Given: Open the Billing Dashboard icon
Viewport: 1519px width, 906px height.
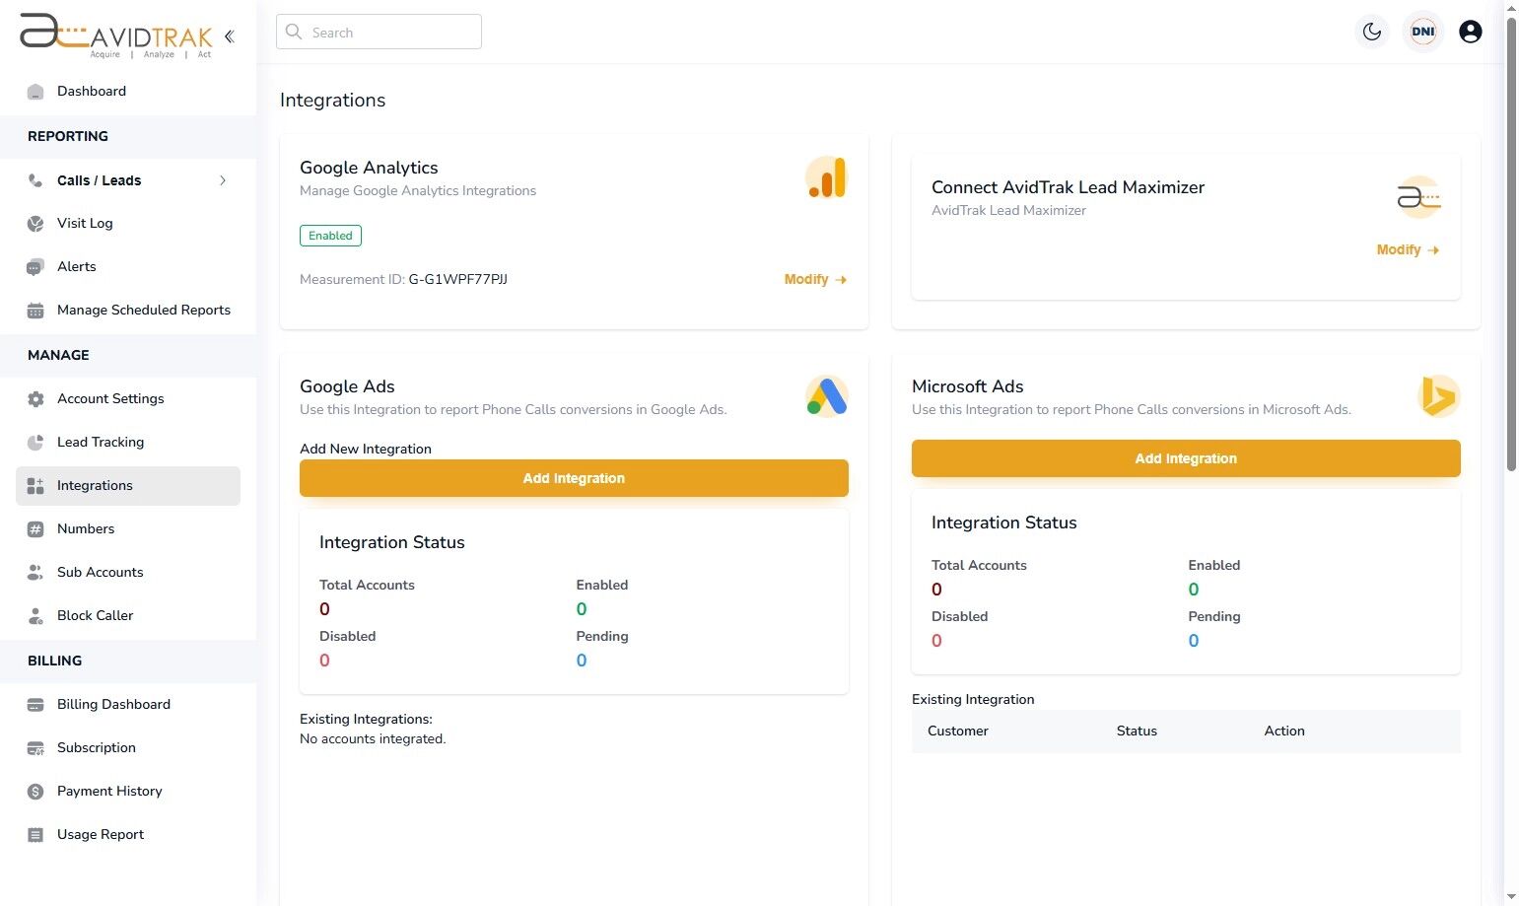Looking at the screenshot, I should tap(35, 704).
